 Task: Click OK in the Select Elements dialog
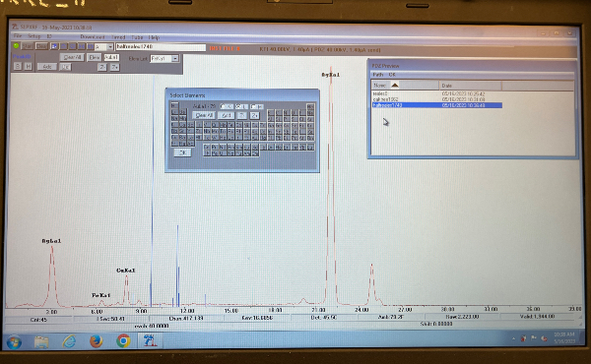pos(183,152)
